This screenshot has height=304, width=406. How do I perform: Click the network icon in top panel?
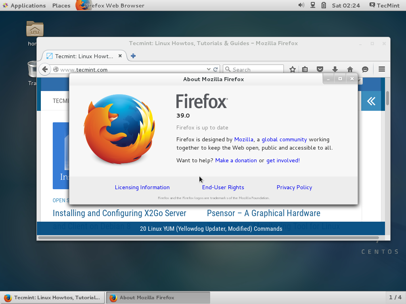(x=313, y=5)
